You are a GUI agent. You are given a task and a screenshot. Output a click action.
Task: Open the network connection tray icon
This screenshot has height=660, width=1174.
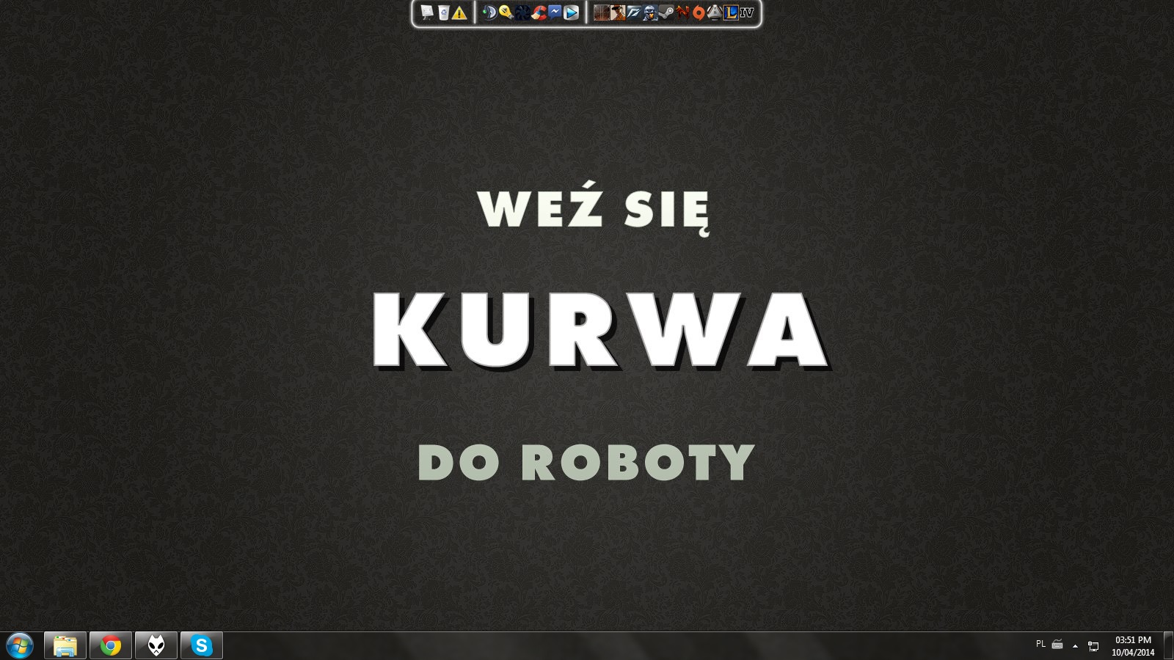[x=1093, y=646]
